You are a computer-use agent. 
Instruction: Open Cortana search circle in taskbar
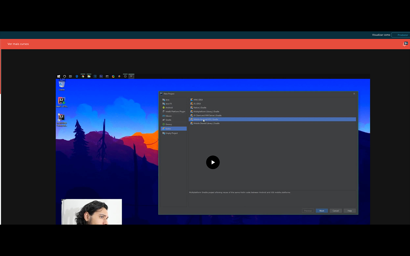point(64,76)
